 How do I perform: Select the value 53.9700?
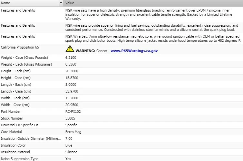click(72, 91)
